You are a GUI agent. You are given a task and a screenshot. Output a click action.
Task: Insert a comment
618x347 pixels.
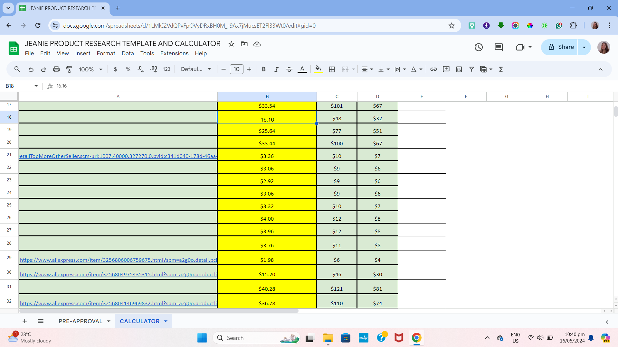(x=446, y=69)
